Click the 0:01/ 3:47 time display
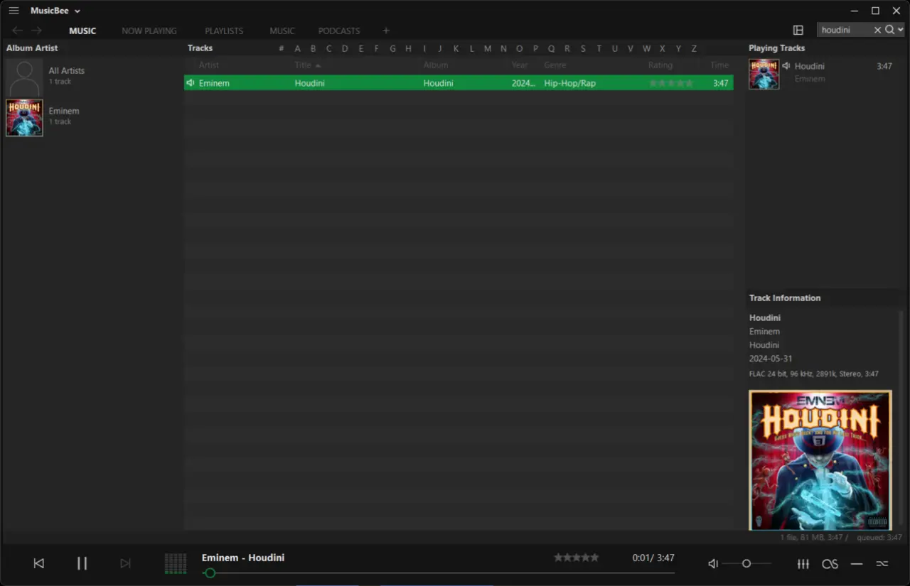The image size is (910, 586). 653,558
